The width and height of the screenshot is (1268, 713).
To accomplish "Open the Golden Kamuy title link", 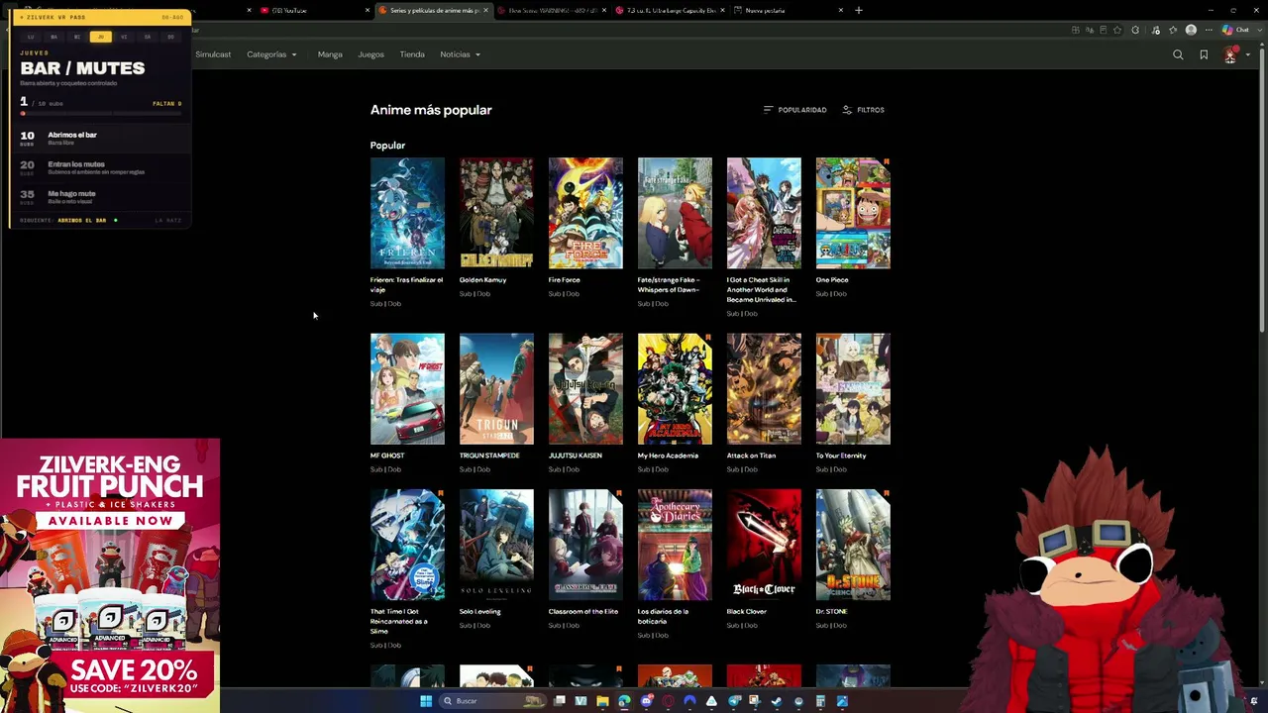I will tap(482, 280).
